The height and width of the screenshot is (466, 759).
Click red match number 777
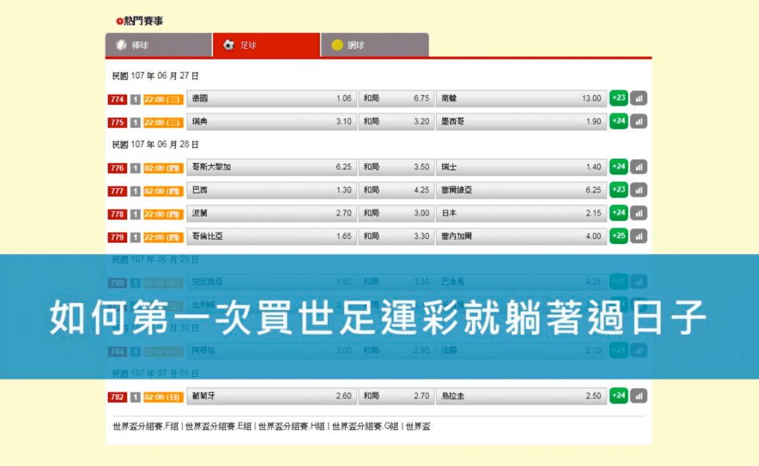(x=118, y=191)
